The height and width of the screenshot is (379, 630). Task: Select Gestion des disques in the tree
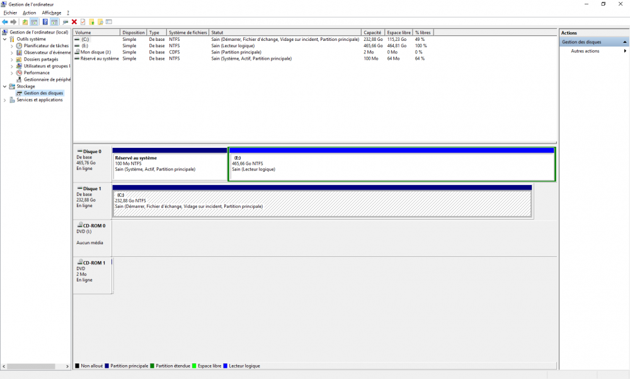(x=43, y=93)
